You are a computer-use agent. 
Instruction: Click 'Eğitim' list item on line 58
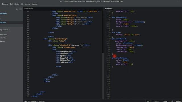point(63,56)
